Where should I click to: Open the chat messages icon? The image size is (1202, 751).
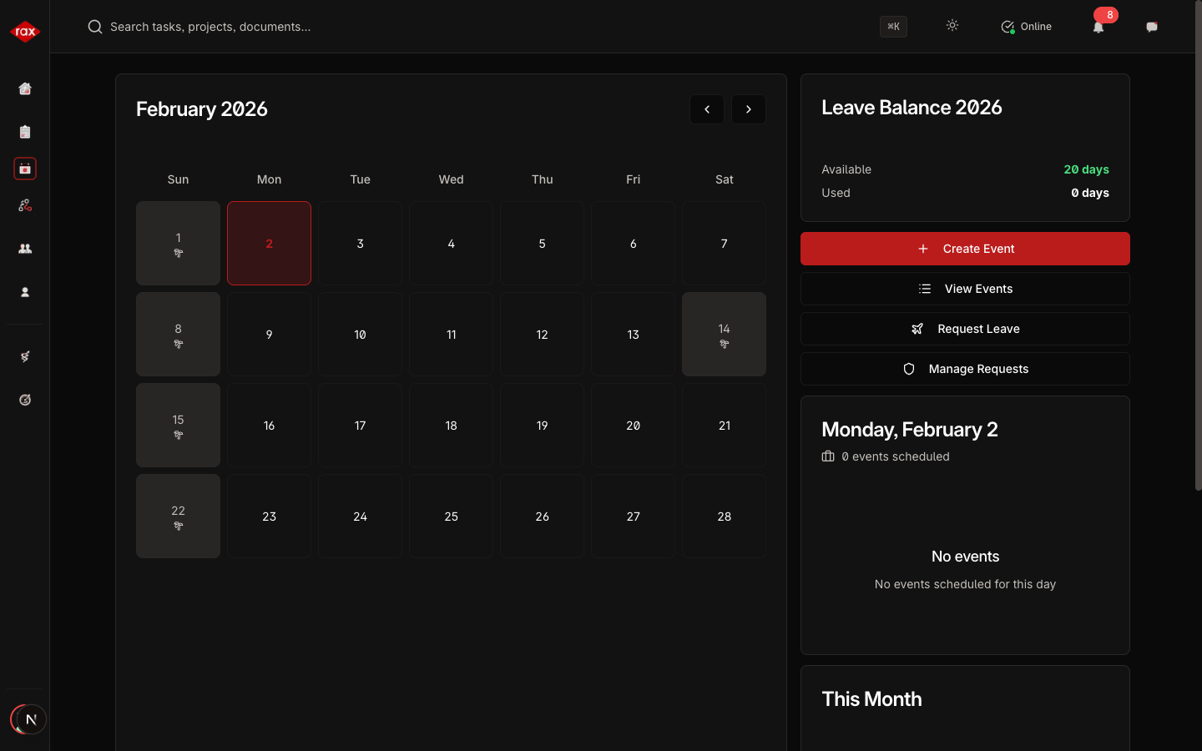[1152, 27]
